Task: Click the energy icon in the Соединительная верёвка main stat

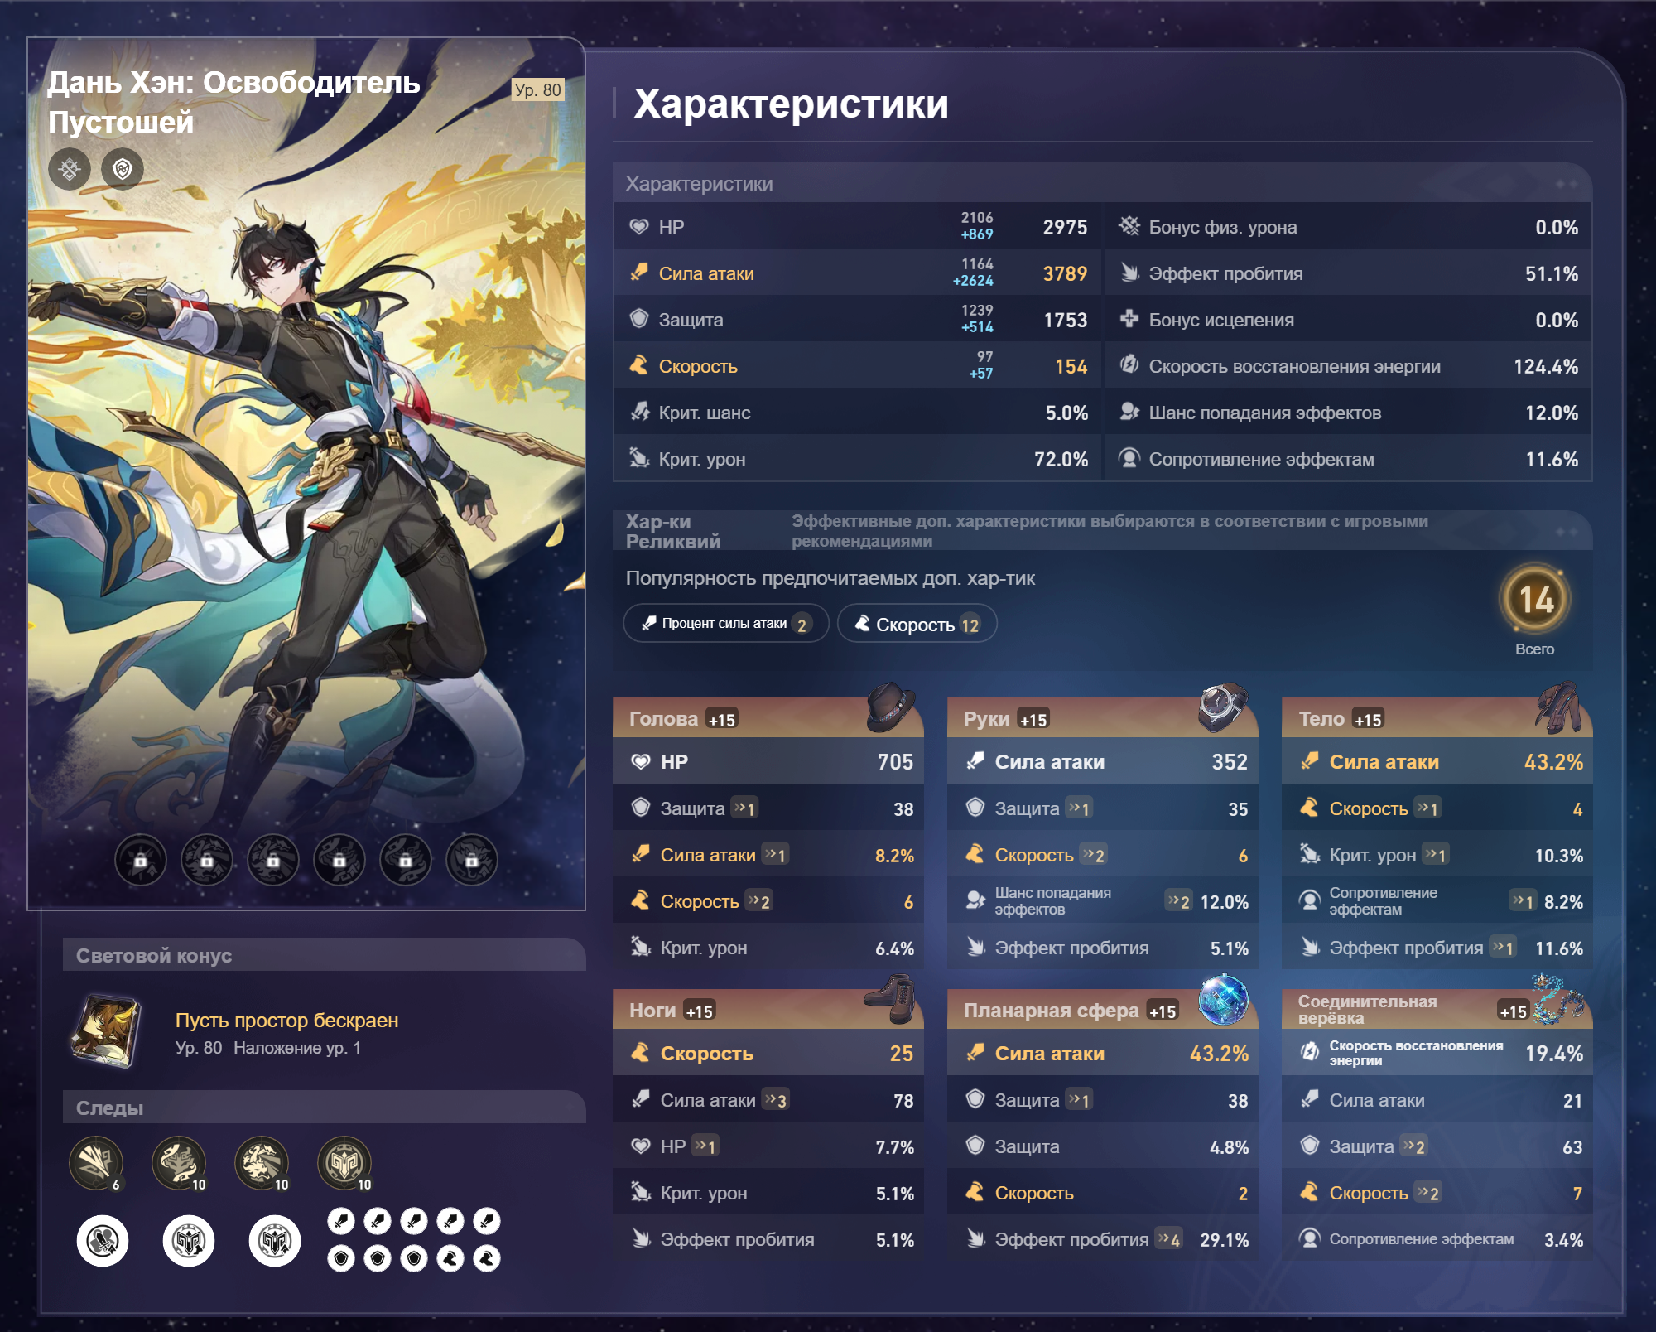Action: [1310, 1053]
